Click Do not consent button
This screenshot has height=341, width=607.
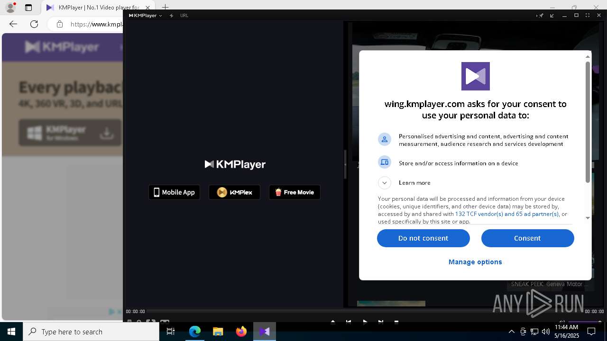(x=423, y=238)
